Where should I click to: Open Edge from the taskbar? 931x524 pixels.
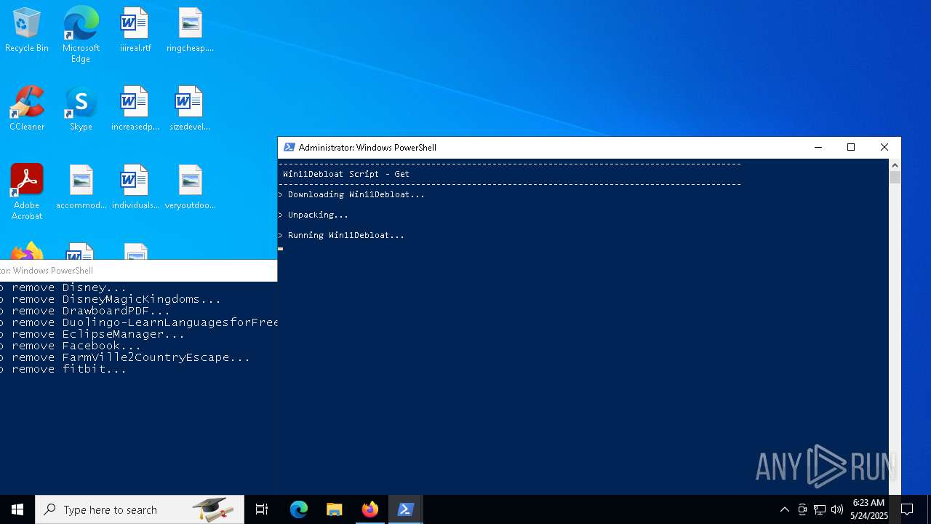click(299, 509)
